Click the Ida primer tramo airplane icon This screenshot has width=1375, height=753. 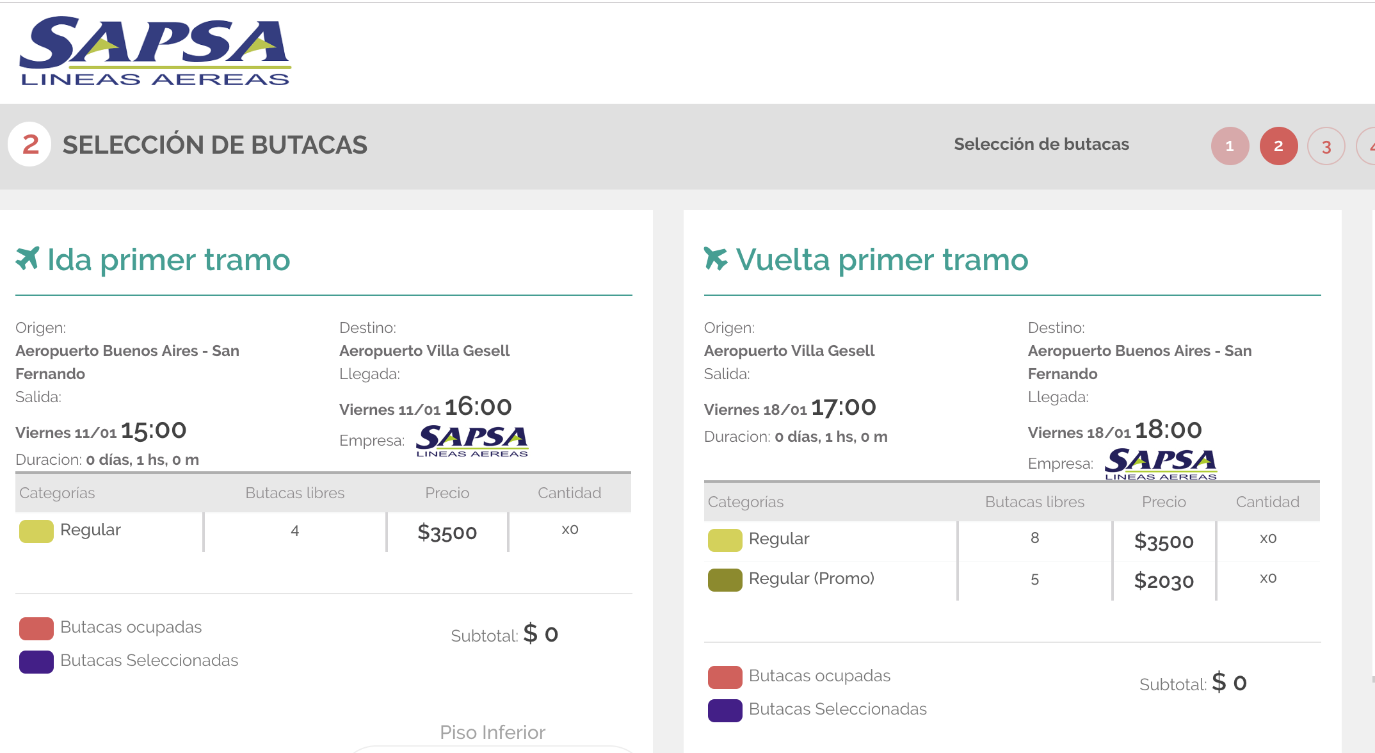click(x=28, y=259)
